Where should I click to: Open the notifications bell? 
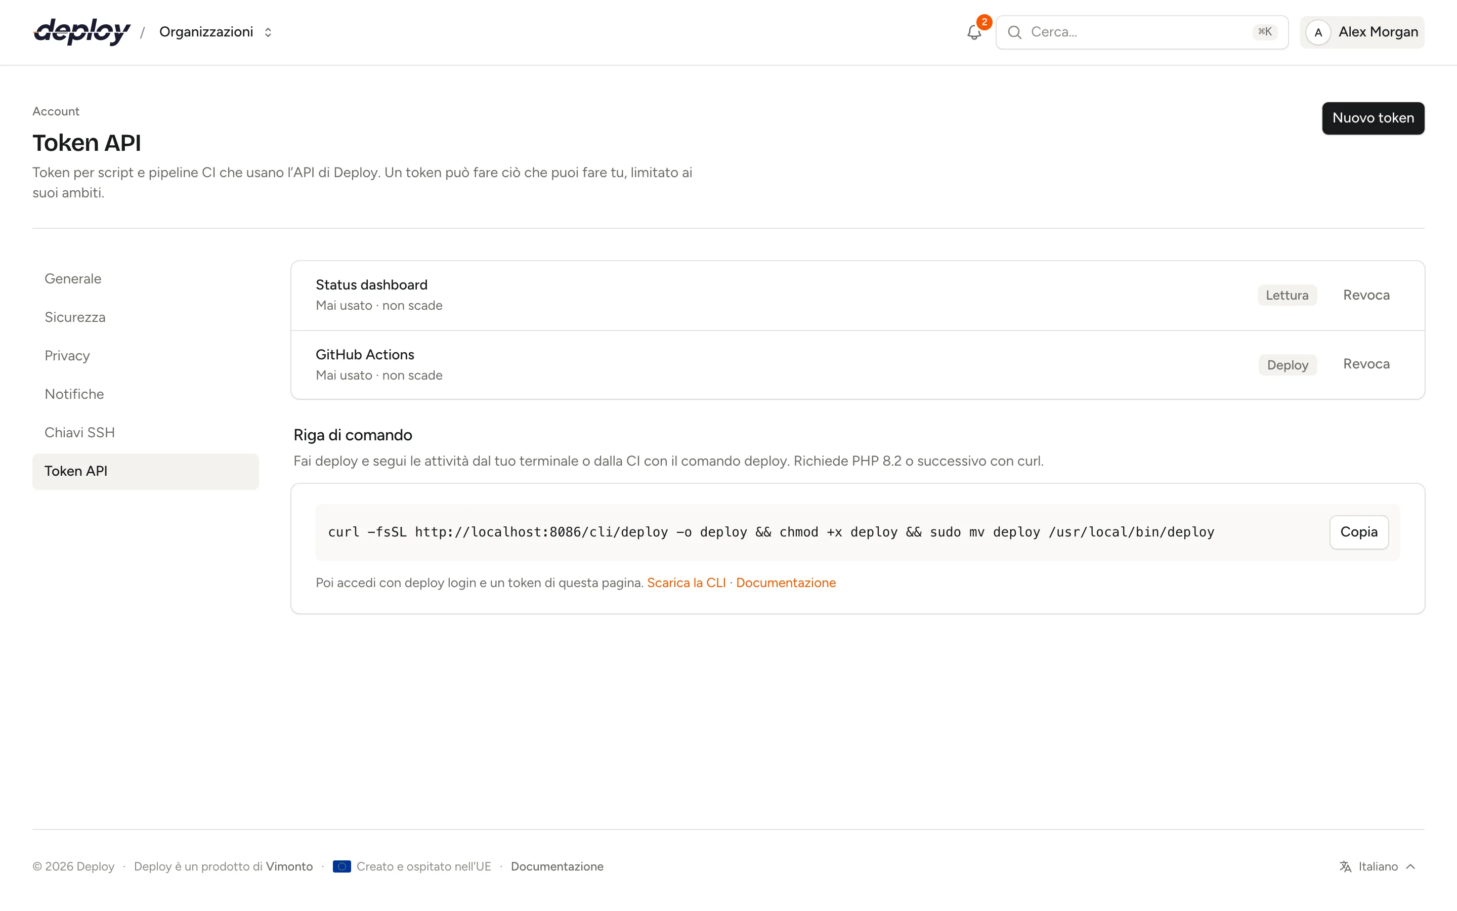click(x=974, y=32)
